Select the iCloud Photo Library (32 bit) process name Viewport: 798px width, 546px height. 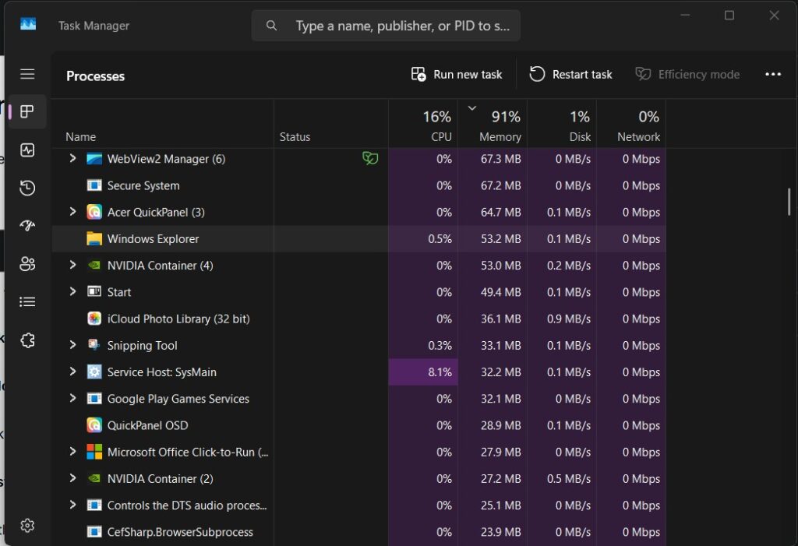pos(178,319)
